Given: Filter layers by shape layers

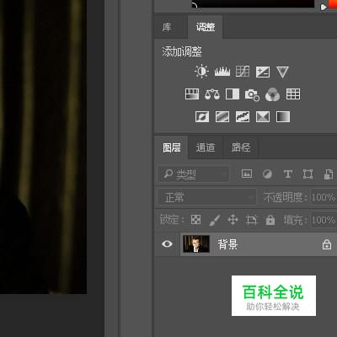Looking at the screenshot, I should click(x=308, y=174).
